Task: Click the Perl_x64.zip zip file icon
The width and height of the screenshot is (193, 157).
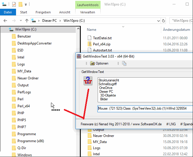Action: point(90,44)
